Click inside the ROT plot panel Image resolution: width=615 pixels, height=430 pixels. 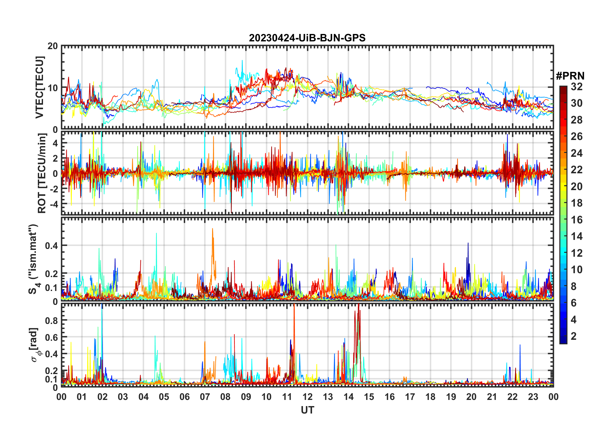click(307, 173)
